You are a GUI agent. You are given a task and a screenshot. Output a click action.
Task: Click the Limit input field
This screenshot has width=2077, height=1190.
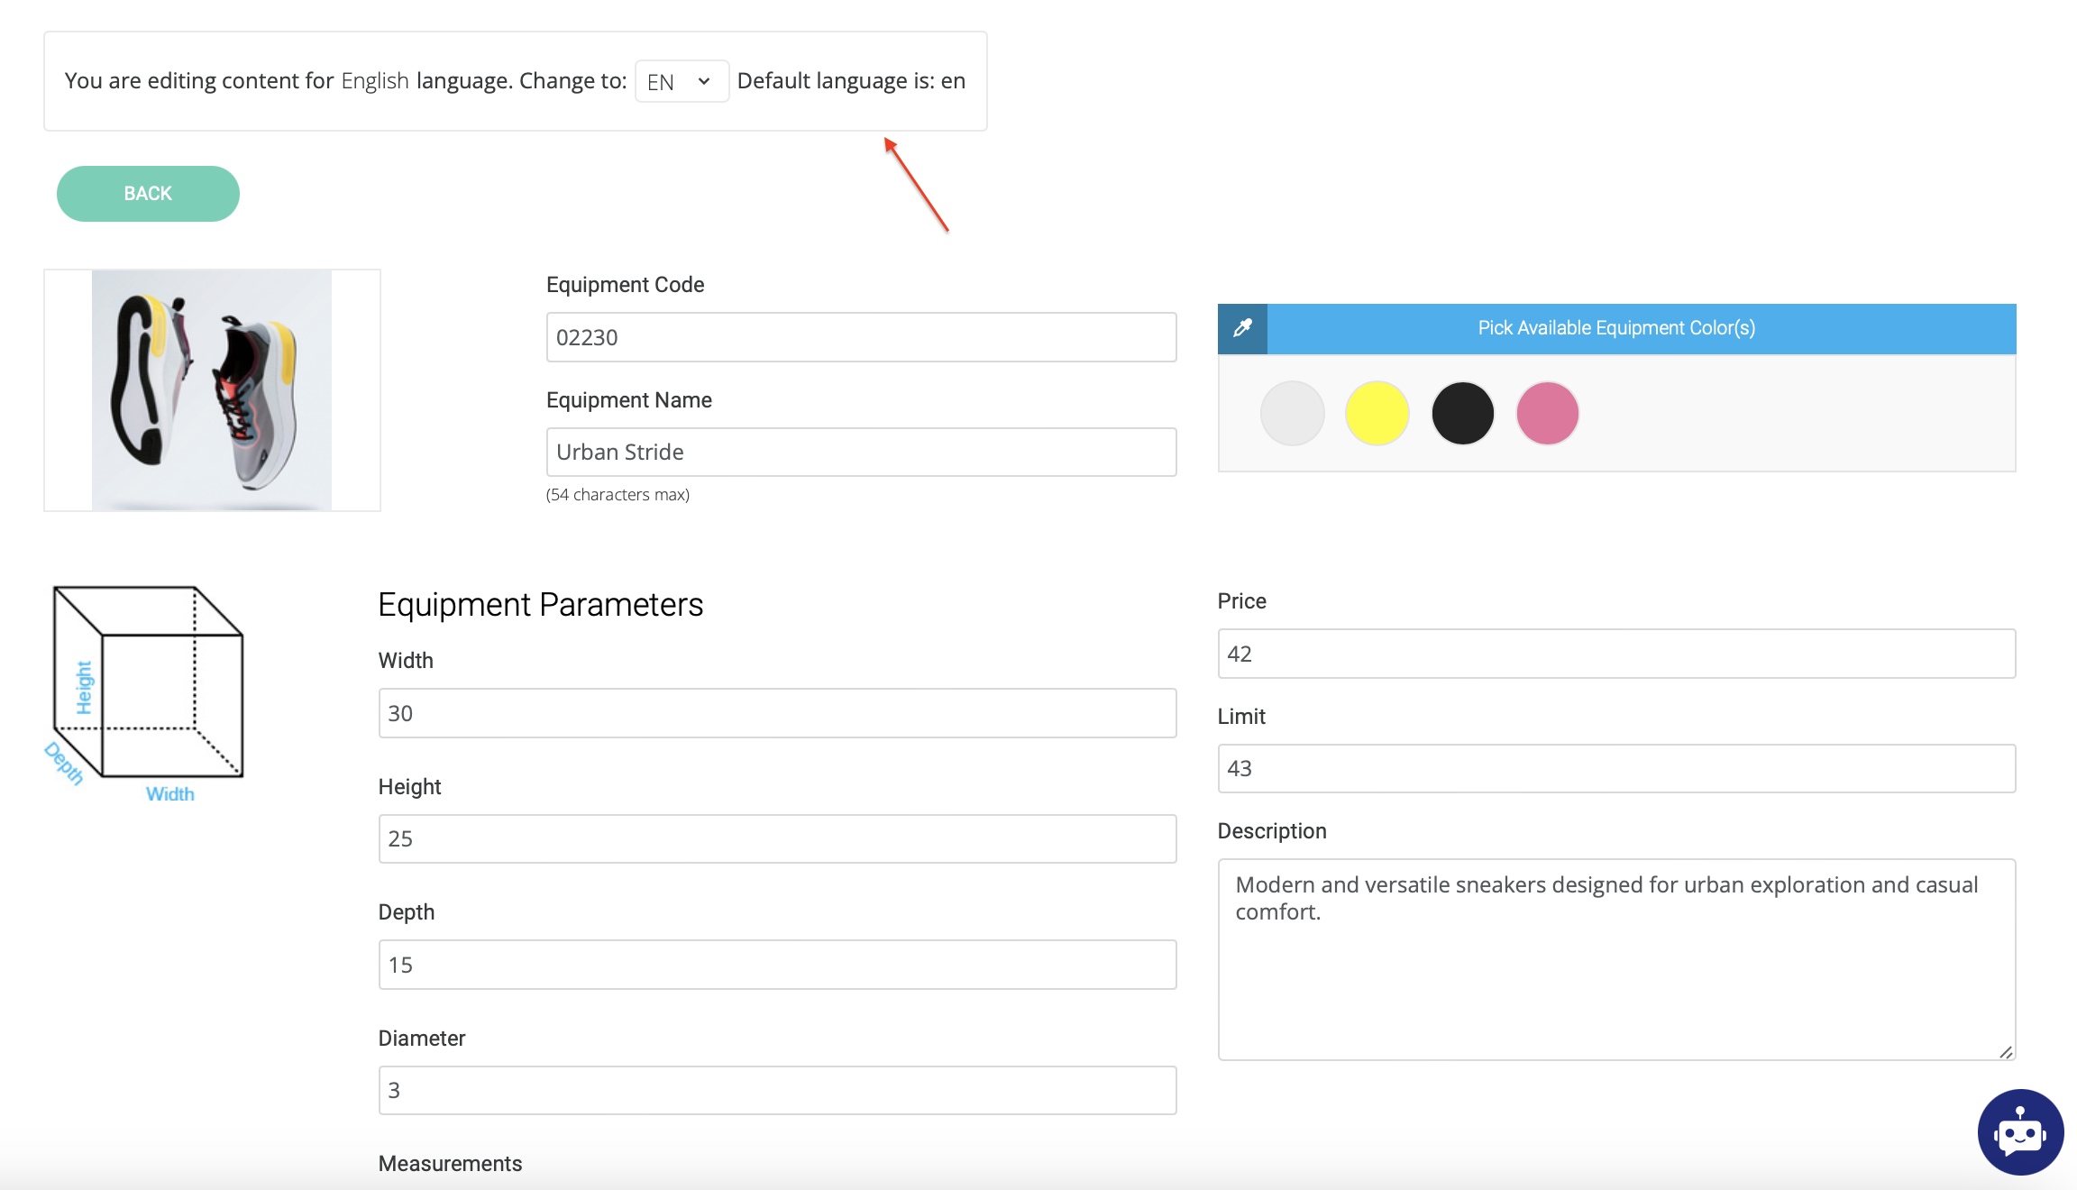[1615, 768]
